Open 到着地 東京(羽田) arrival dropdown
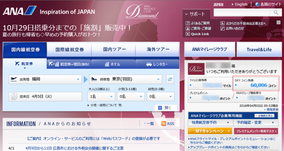 point(126,79)
